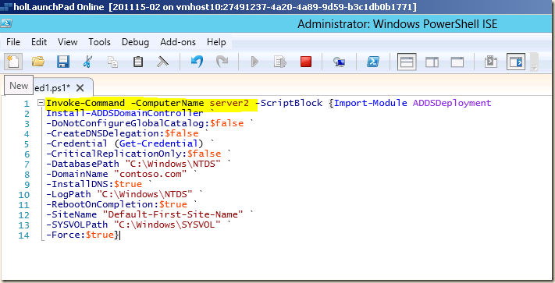Click "C:\Windows\SYSVOL" on line 13
Screen dimensions: 555x283
click(167, 225)
